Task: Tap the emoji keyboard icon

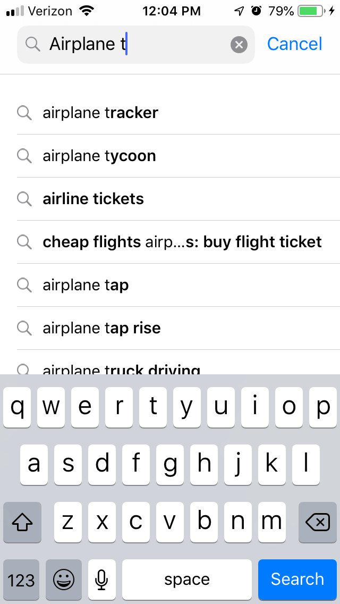Action: click(x=64, y=579)
